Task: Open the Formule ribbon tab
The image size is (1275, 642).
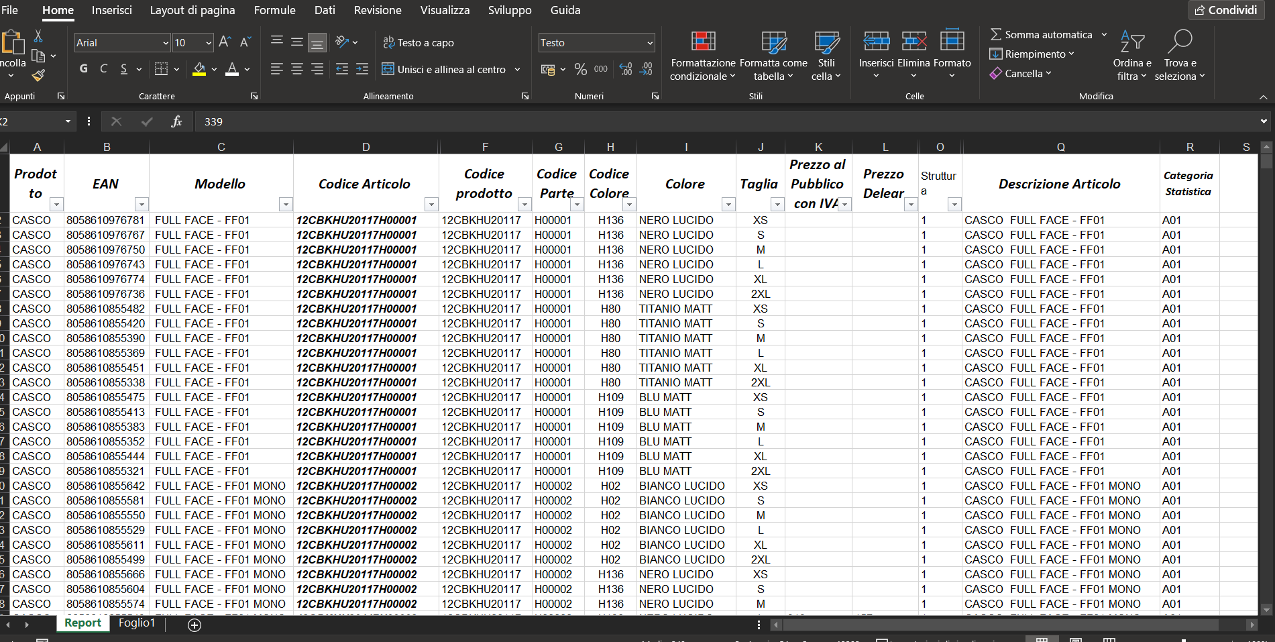Action: coord(274,10)
